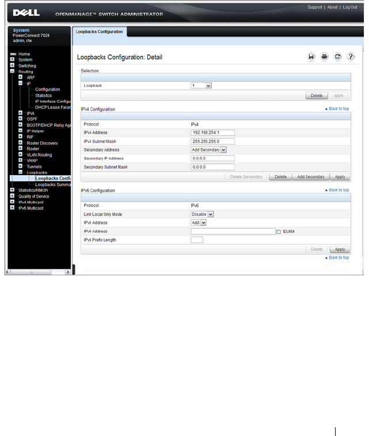This screenshot has width=369, height=436.
Task: Toggle the EUI64 checkbox
Action: 279,232
